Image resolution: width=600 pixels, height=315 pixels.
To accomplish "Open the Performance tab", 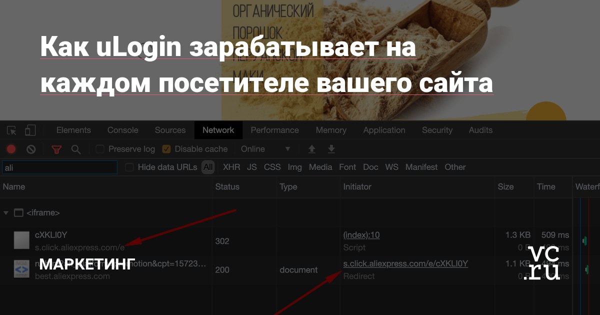I will (274, 130).
